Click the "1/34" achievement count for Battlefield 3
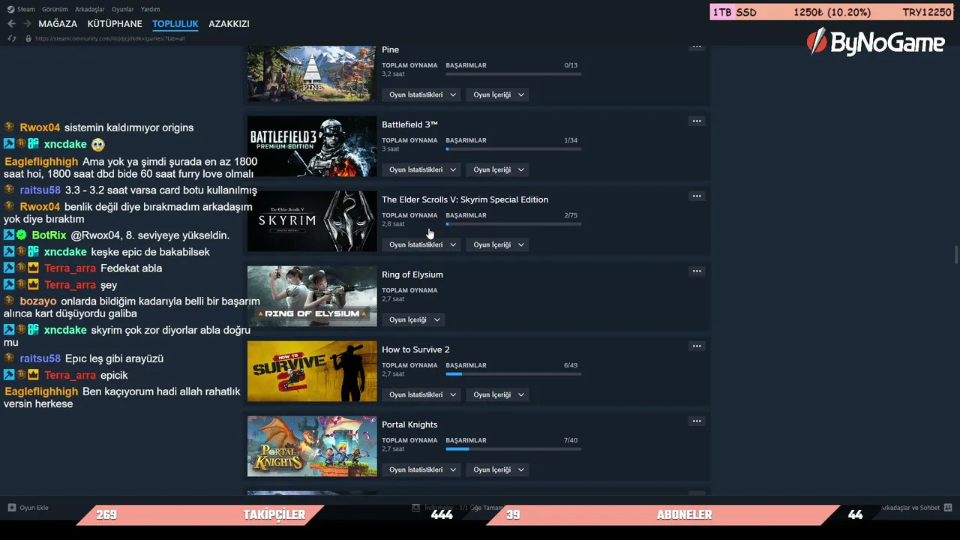 coord(571,140)
